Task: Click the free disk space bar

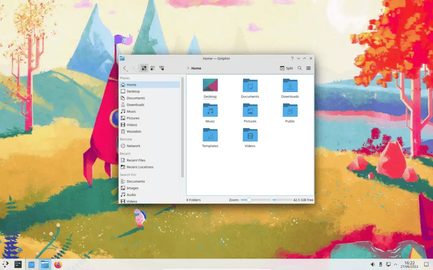Action: point(282,200)
